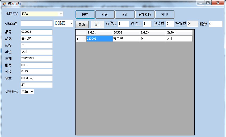The width and height of the screenshot is (226, 137).
Task: Click the 保存模板 save template button
Action: click(145, 15)
